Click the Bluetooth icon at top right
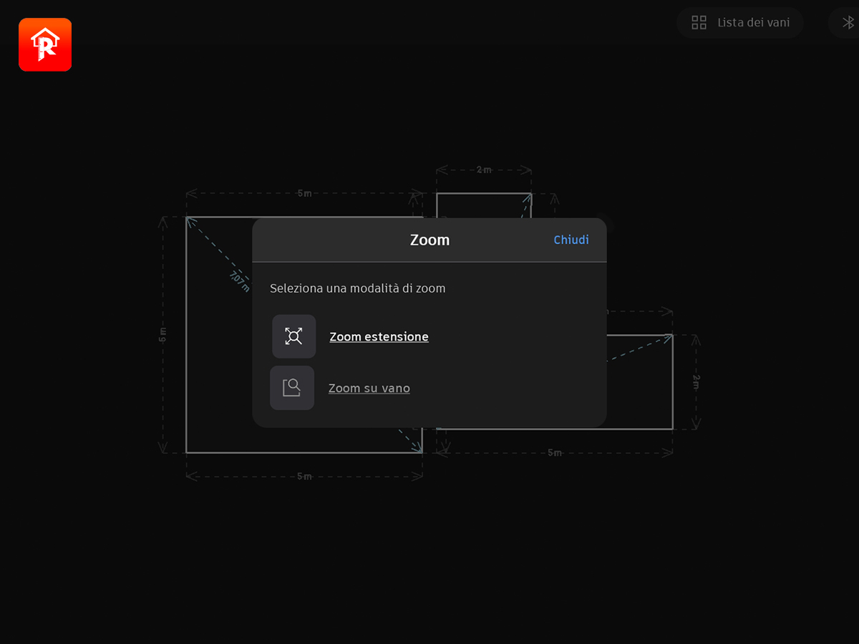This screenshot has height=644, width=859. point(850,23)
